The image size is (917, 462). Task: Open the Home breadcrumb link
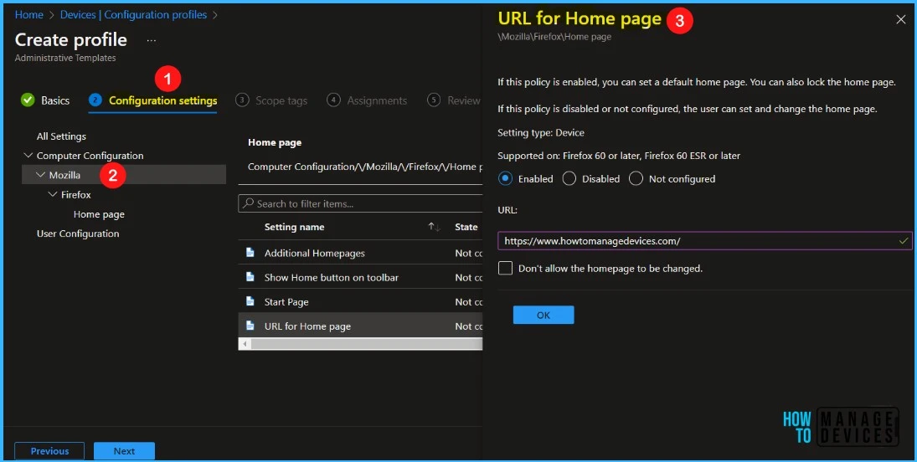pyautogui.click(x=29, y=14)
